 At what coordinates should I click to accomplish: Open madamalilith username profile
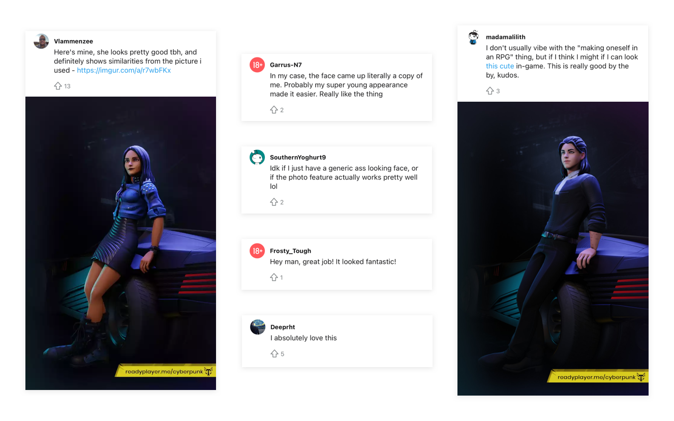click(506, 37)
